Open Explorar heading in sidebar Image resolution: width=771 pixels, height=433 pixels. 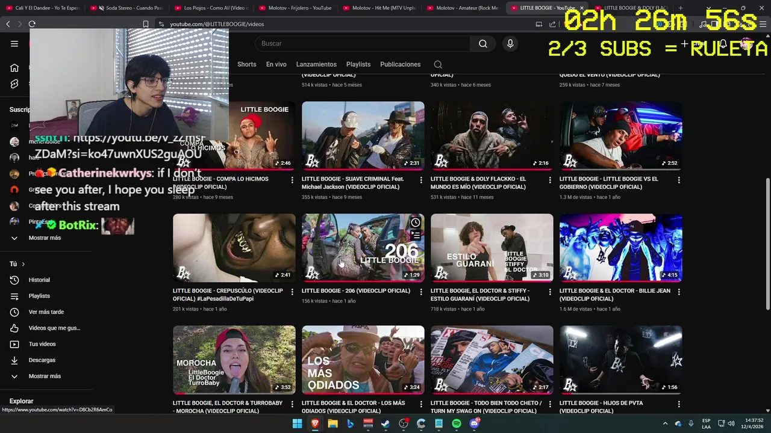(x=21, y=401)
